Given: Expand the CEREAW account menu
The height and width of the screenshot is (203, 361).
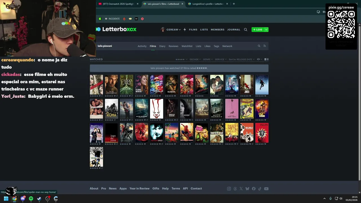Looking at the screenshot, I should point(171,30).
